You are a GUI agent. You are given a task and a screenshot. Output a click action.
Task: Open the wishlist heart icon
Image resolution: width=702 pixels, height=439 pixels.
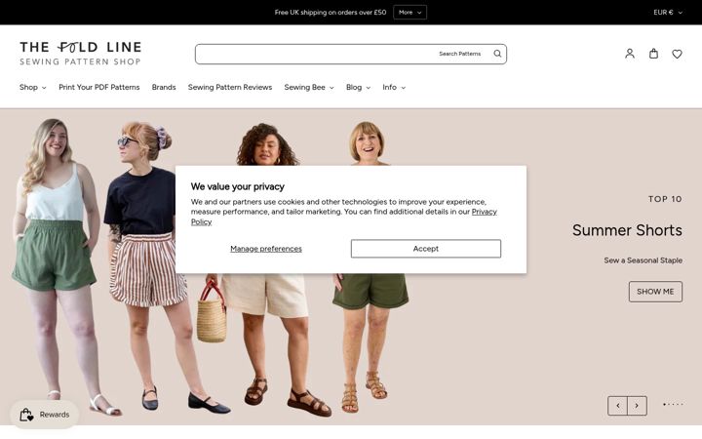pos(677,54)
